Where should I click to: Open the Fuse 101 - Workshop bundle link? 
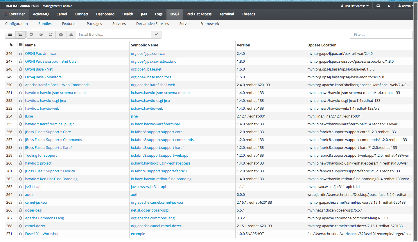(x=42, y=234)
